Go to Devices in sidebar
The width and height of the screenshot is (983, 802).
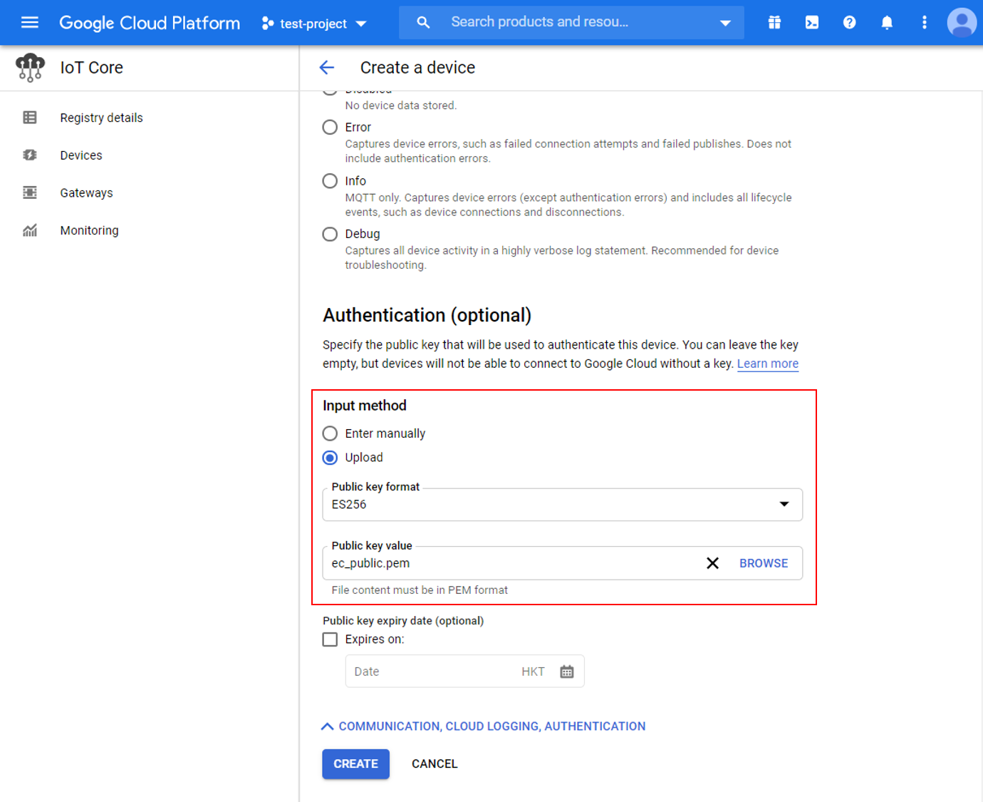click(81, 155)
